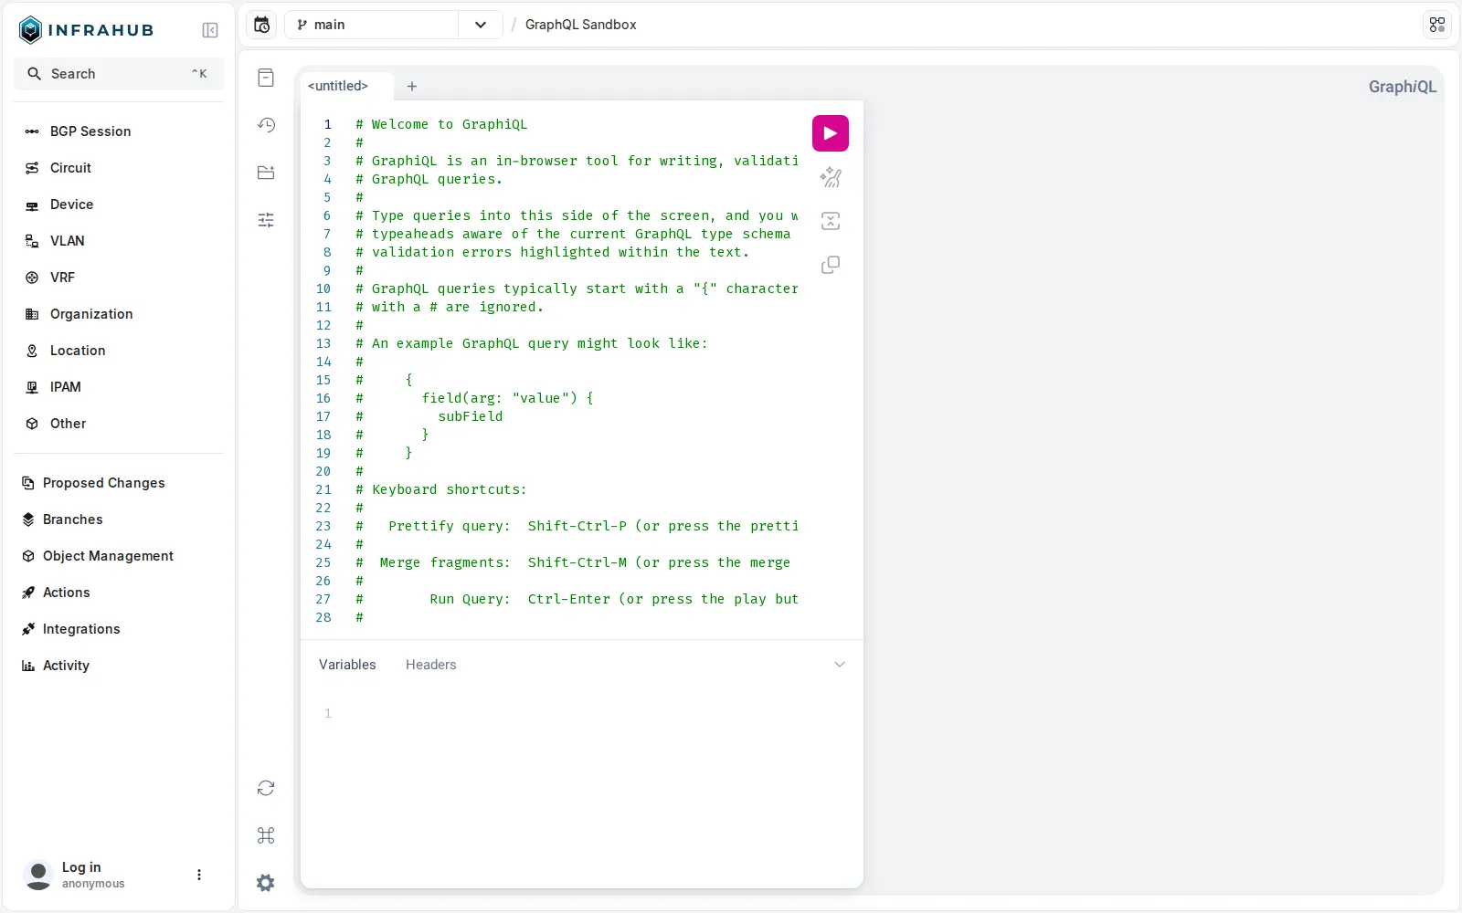Open Object Management
This screenshot has width=1462, height=913.
coord(119,556)
